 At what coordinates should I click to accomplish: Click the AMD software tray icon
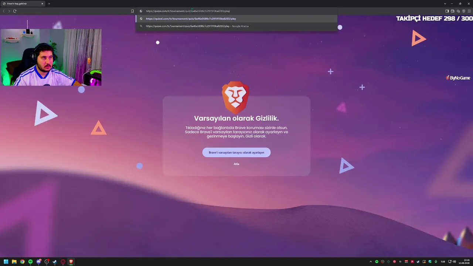[412, 262]
